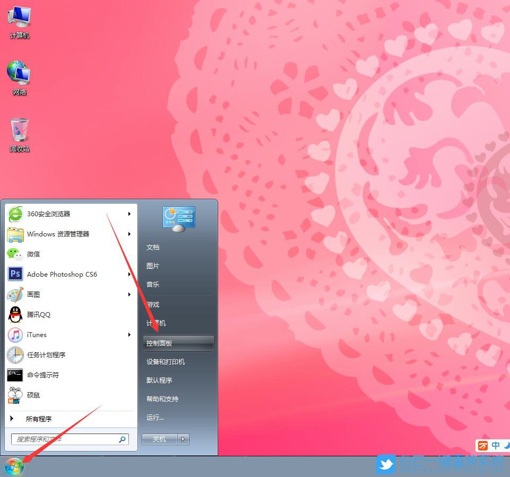Expand the iTunes submenu arrow

[129, 334]
